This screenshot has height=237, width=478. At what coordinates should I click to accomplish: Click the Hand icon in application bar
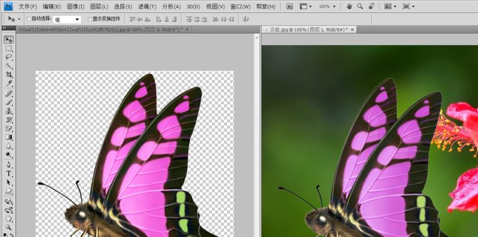click(x=349, y=7)
